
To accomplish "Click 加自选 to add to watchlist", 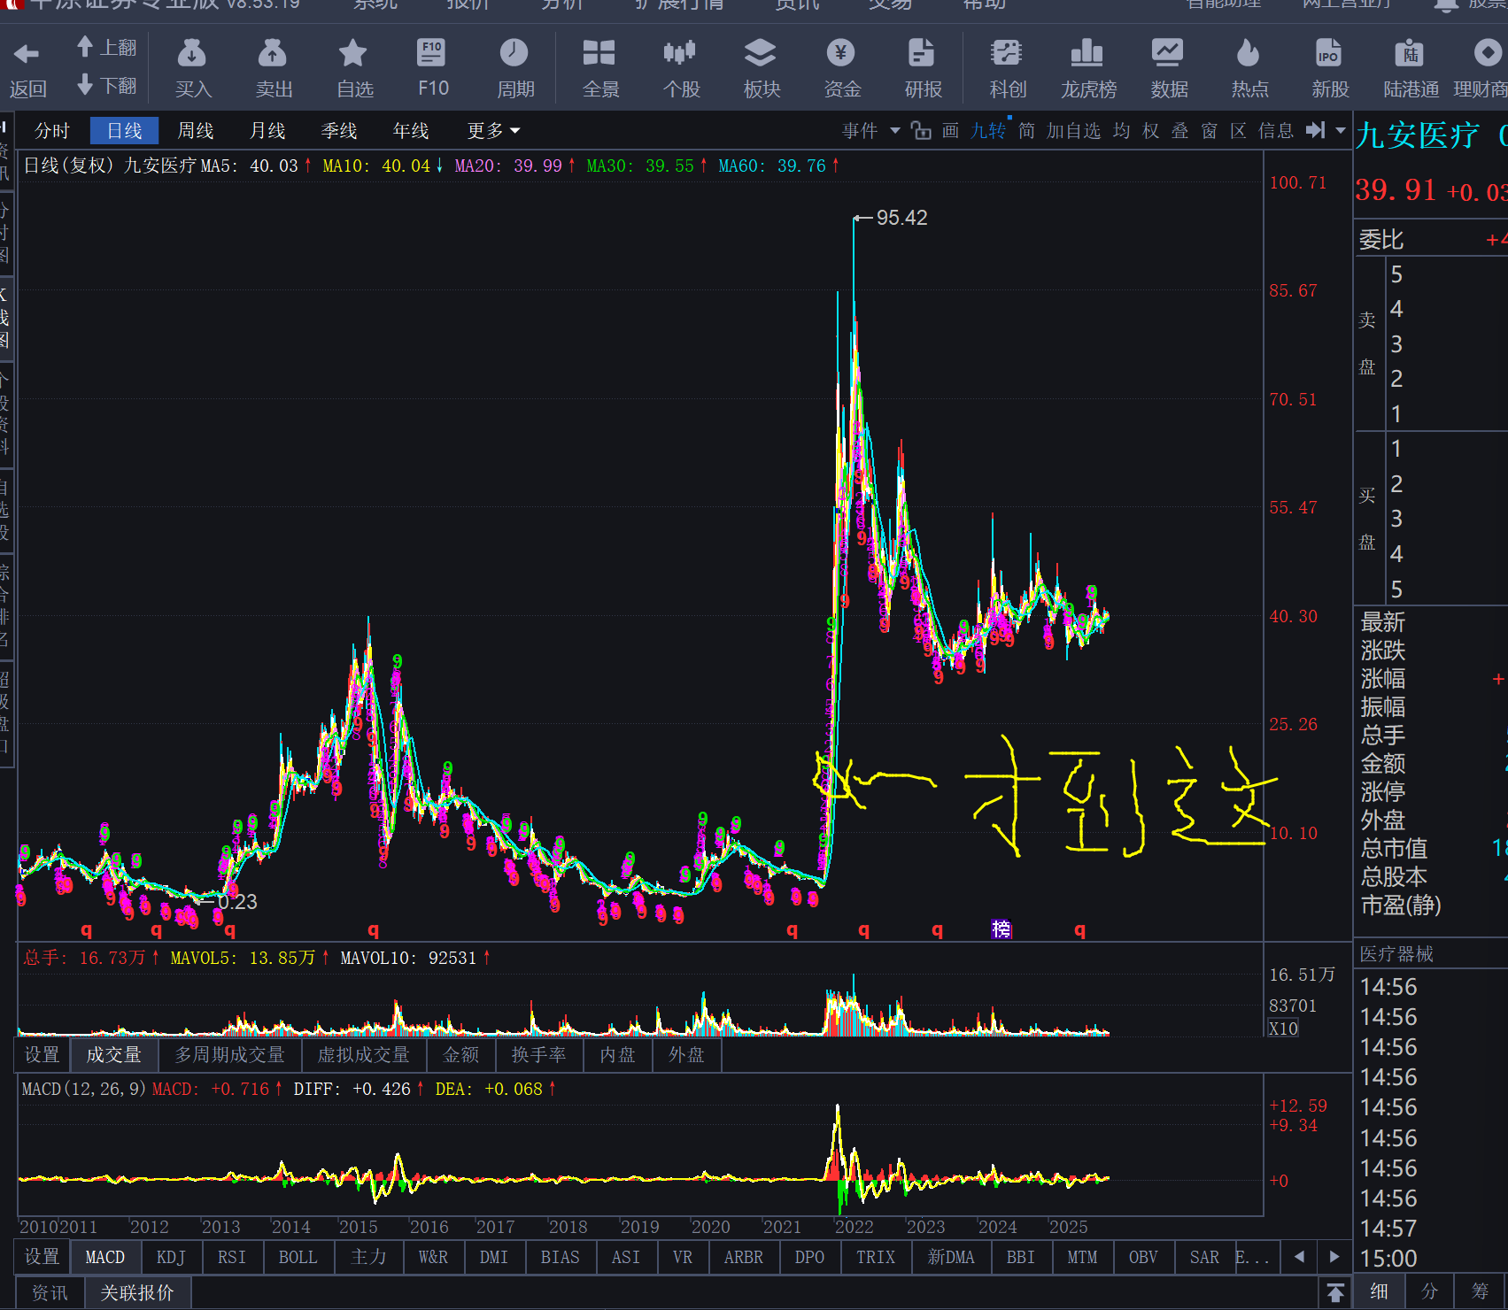I will 1073,131.
